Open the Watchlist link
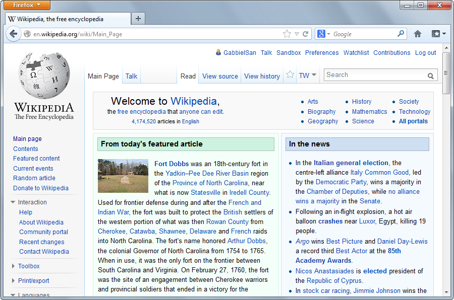 (356, 53)
